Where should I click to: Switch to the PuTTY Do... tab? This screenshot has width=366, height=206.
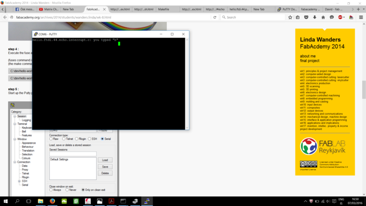coord(287,9)
